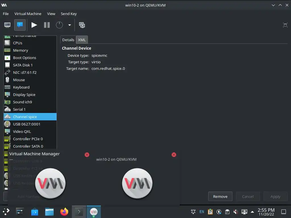This screenshot has height=218, width=291.
Task: Pause the virtual machine
Action: pyautogui.click(x=47, y=25)
